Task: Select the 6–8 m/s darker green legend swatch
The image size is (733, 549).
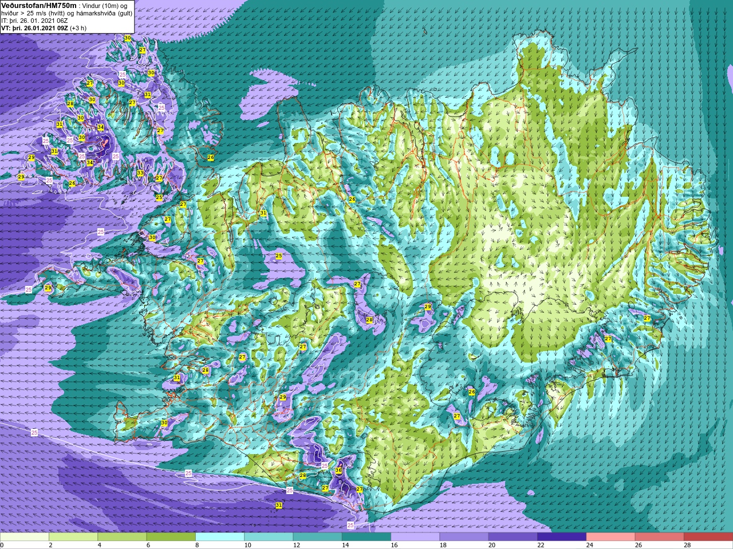Action: click(171, 537)
